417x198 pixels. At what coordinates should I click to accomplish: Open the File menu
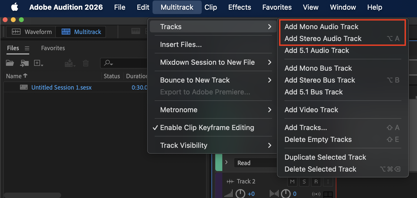click(x=120, y=7)
